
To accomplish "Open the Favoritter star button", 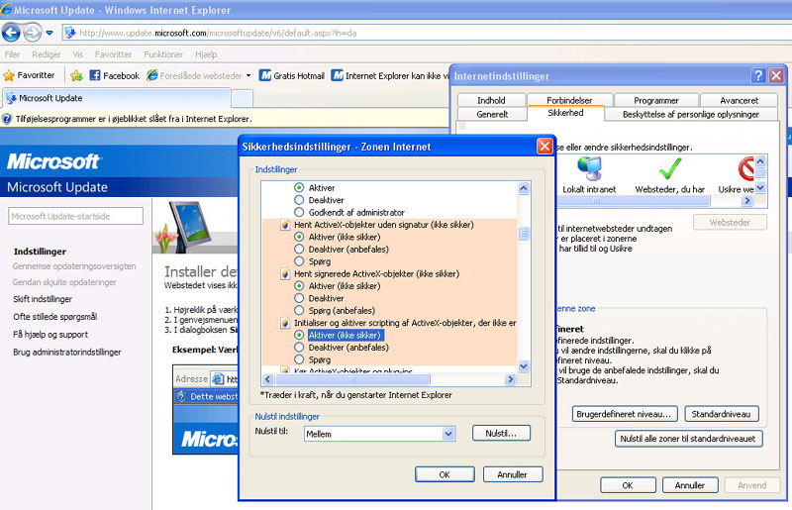I will coord(29,75).
